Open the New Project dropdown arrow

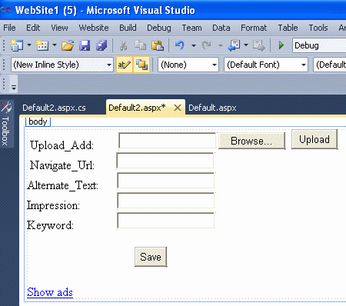pyautogui.click(x=29, y=45)
